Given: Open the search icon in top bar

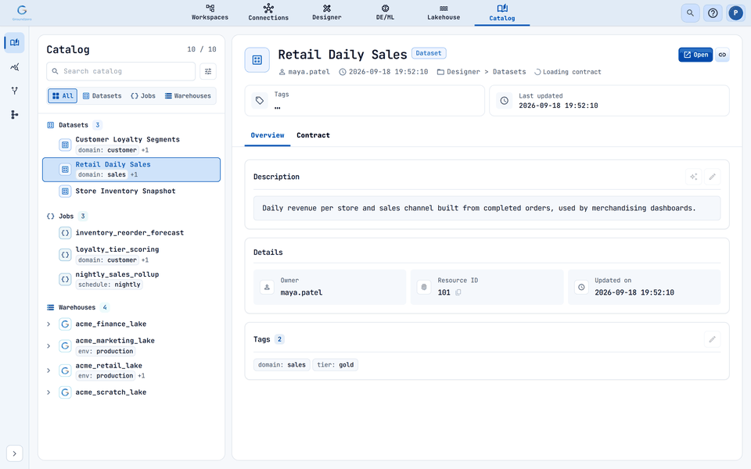Looking at the screenshot, I should tap(690, 13).
